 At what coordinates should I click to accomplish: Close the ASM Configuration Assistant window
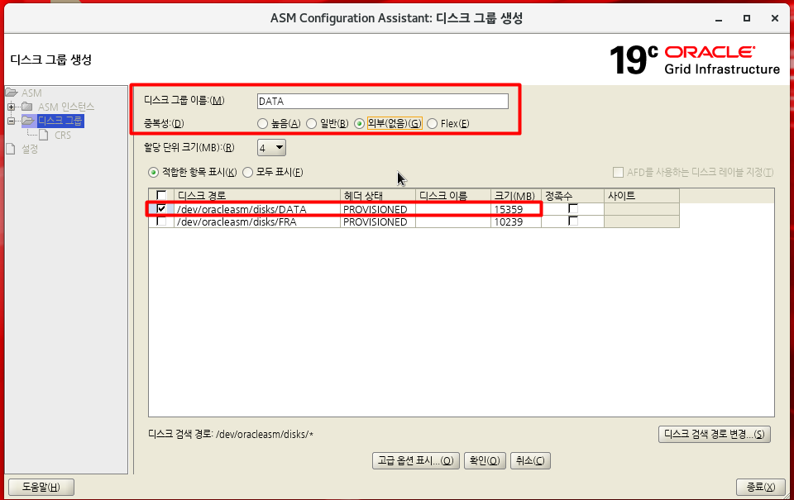775,18
